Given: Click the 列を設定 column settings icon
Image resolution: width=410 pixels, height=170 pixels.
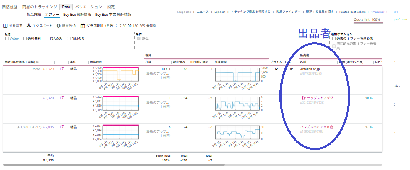Looking at the screenshot, I should pos(5,25).
